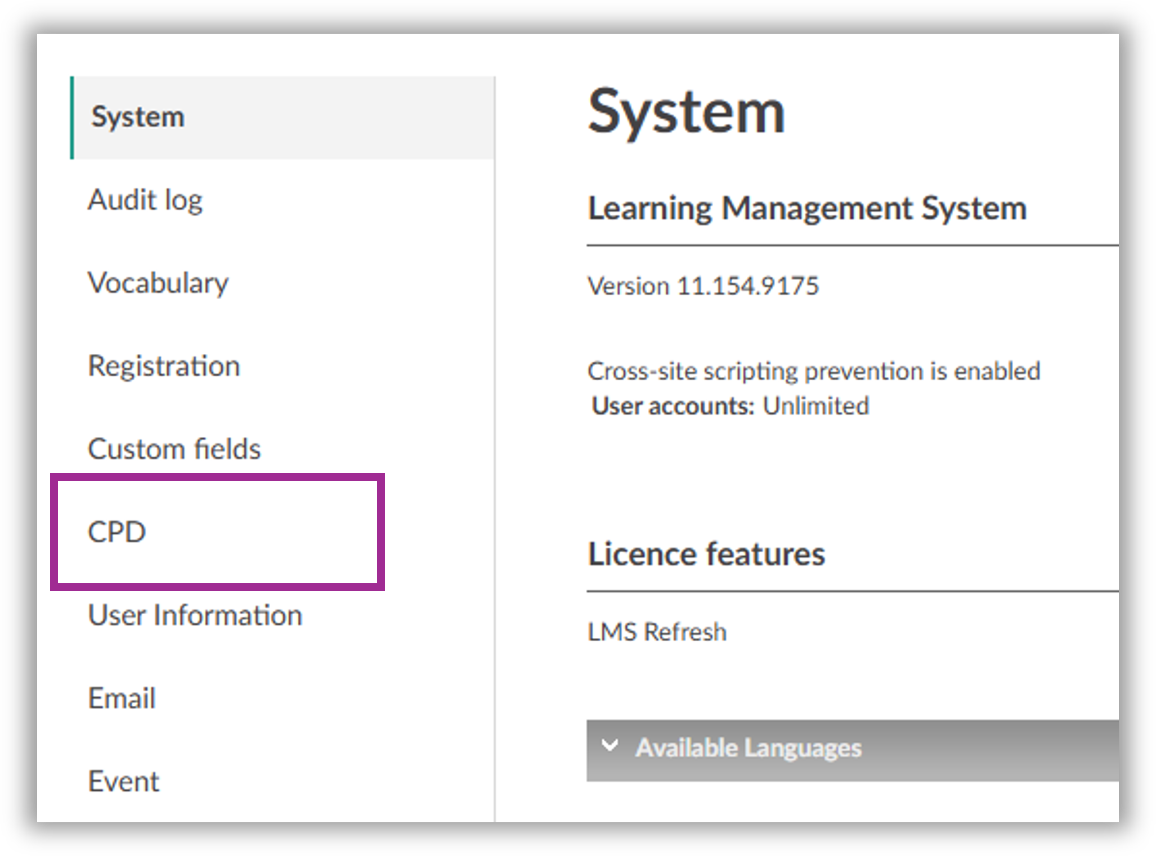Expand the Available Languages section bar

[852, 750]
